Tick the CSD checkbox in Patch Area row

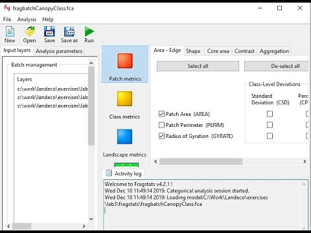(270, 114)
